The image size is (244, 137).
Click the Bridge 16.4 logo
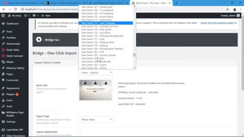point(39,40)
